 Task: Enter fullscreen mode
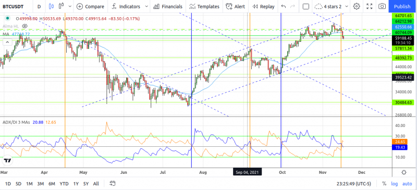click(x=369, y=6)
